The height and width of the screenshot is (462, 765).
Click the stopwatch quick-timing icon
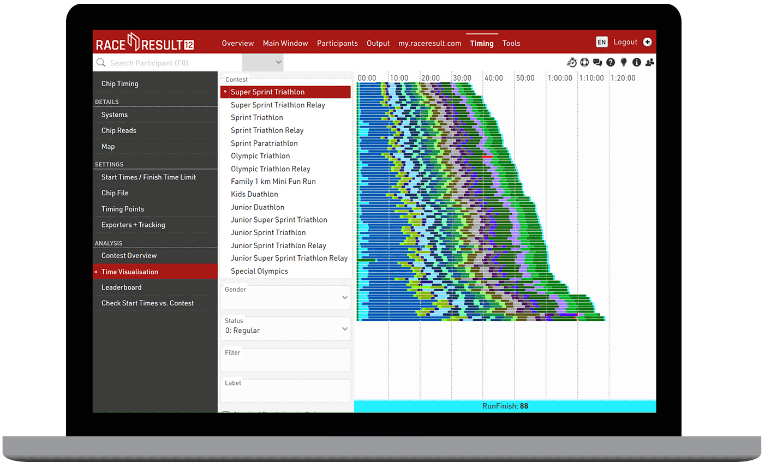571,62
